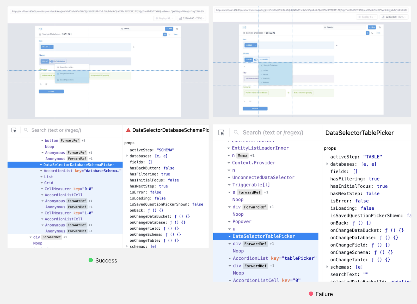
Task: Click the sort icon above Visualize, 18512#1 page
Action: (x=41, y=84)
